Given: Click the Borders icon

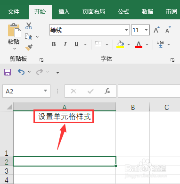Looking at the screenshot, I should (x=98, y=44).
